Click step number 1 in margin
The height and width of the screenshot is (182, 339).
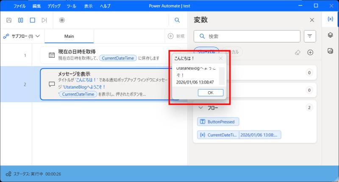pos(25,56)
